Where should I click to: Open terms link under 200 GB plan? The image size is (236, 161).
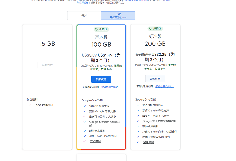(x=165, y=86)
